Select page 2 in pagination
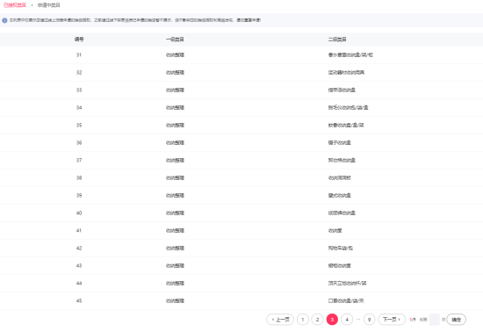This screenshot has height=332, width=483. tap(317, 320)
